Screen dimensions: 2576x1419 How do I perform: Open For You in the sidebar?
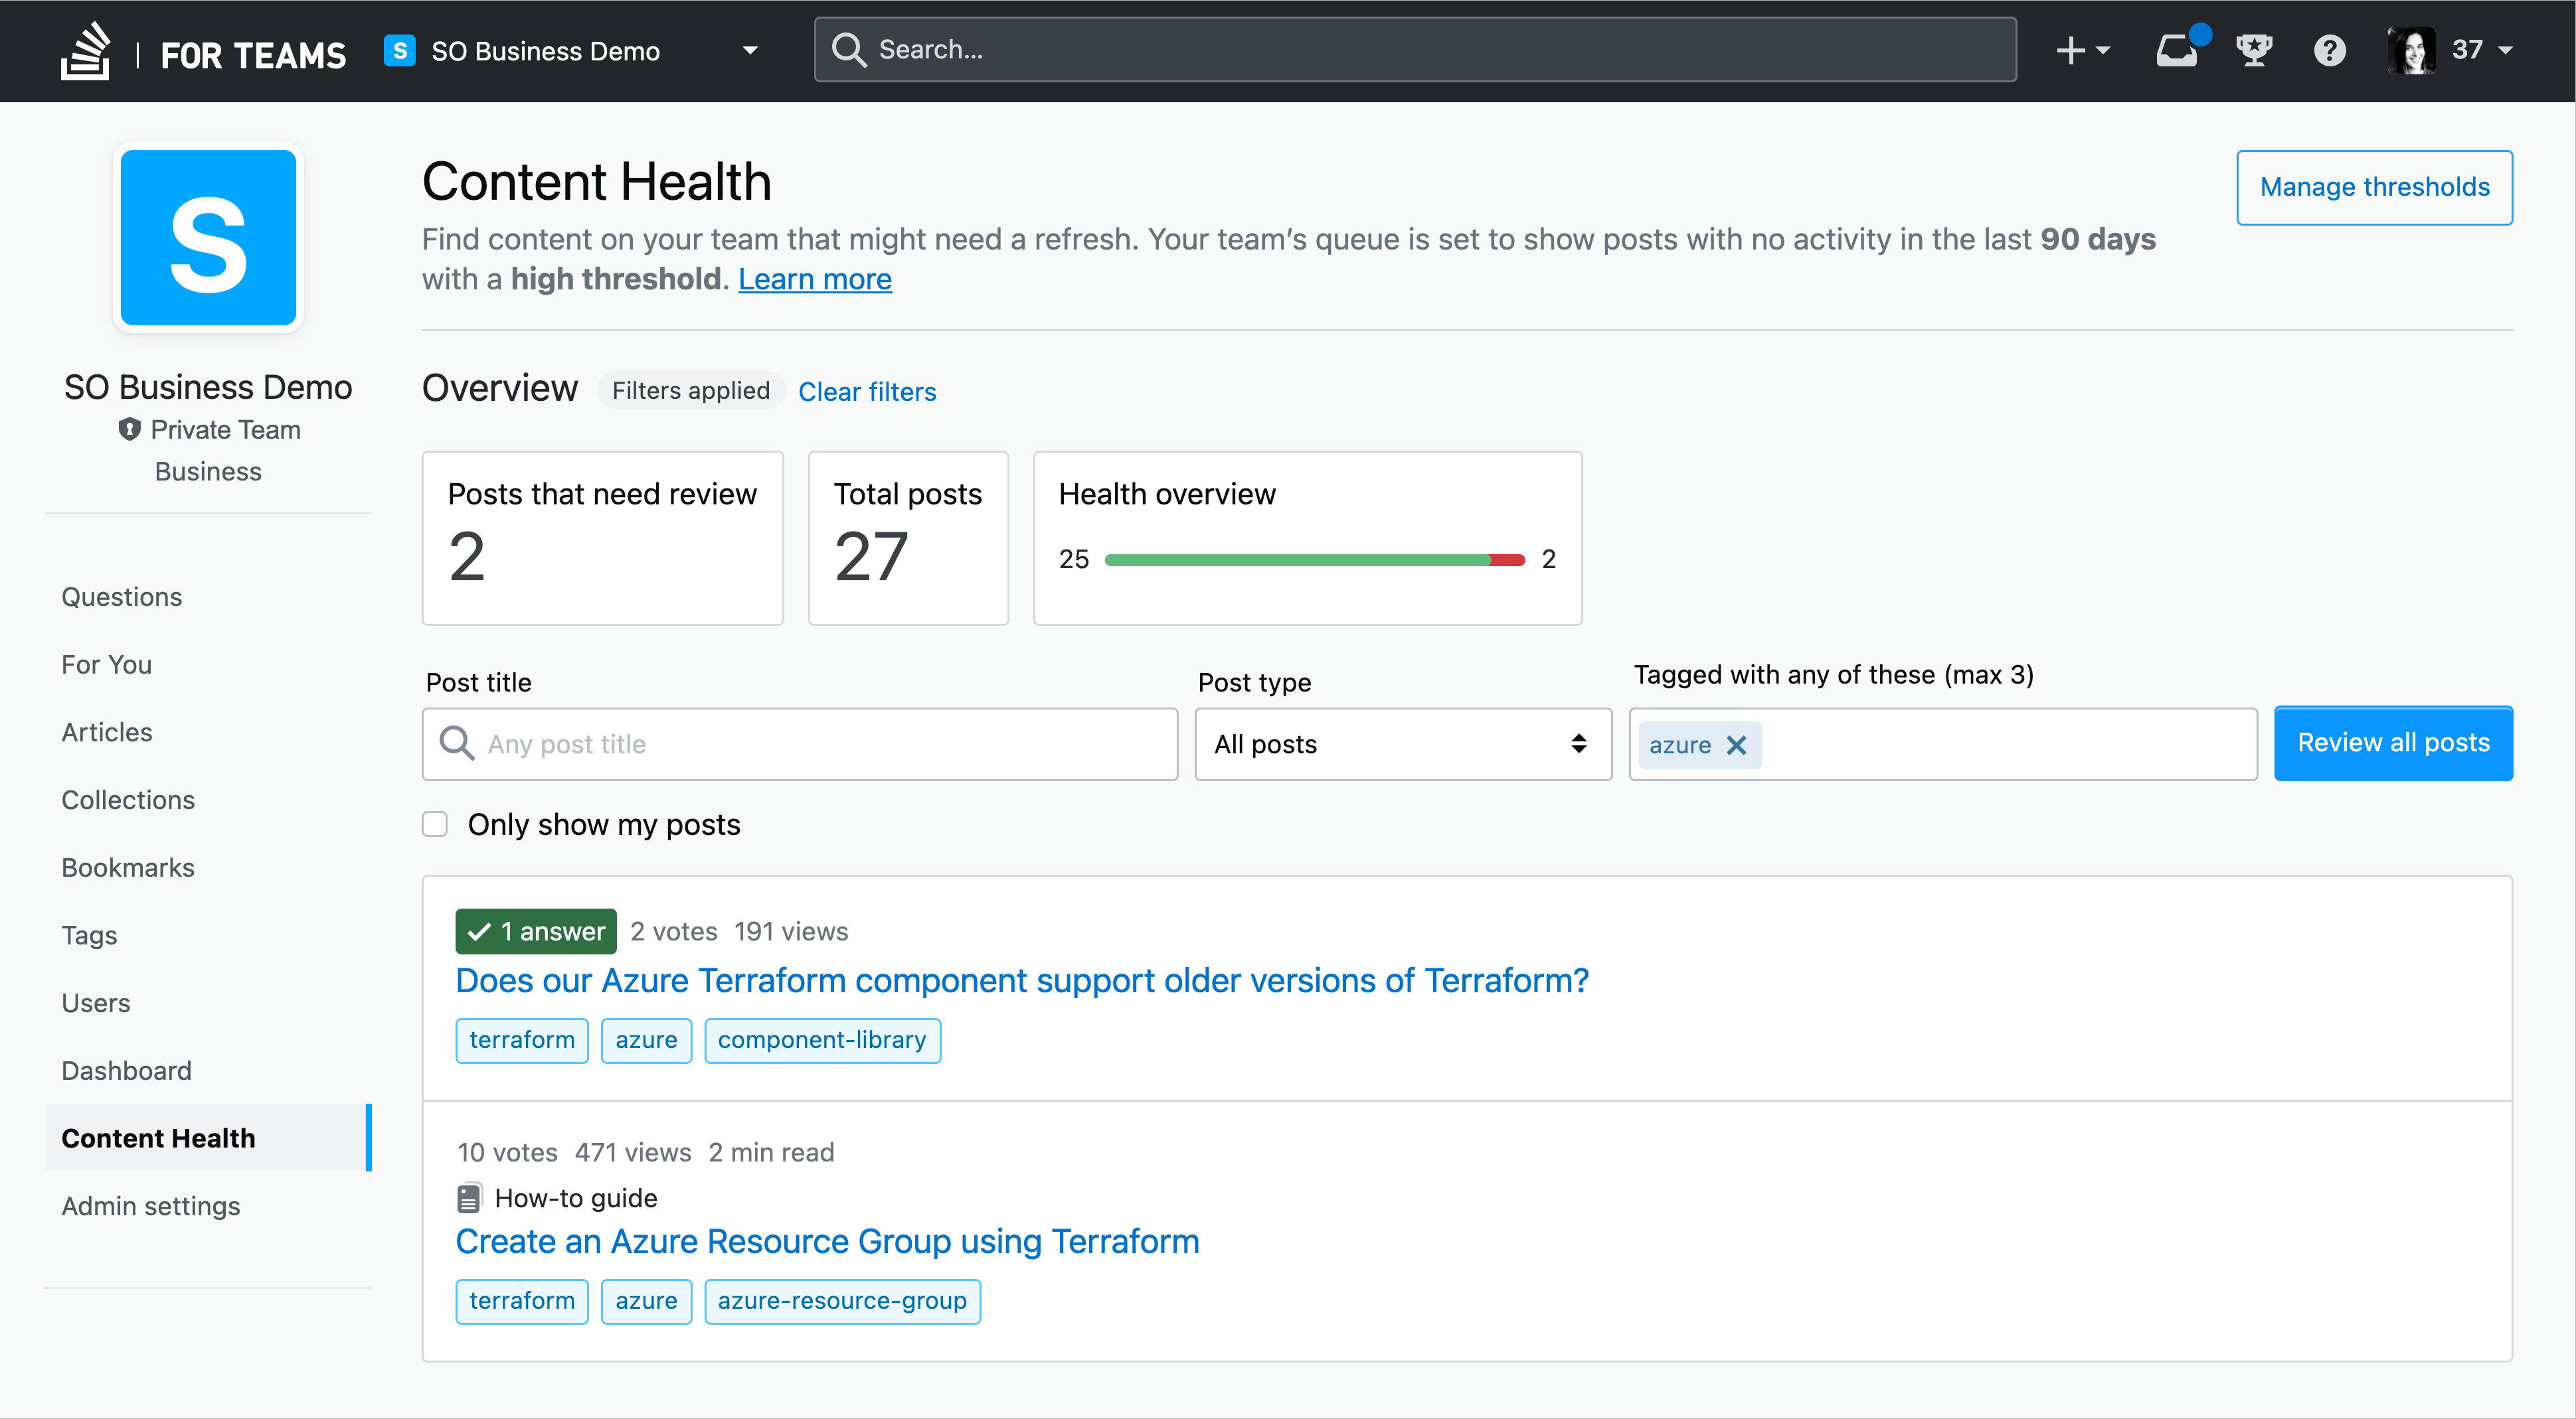click(x=107, y=664)
